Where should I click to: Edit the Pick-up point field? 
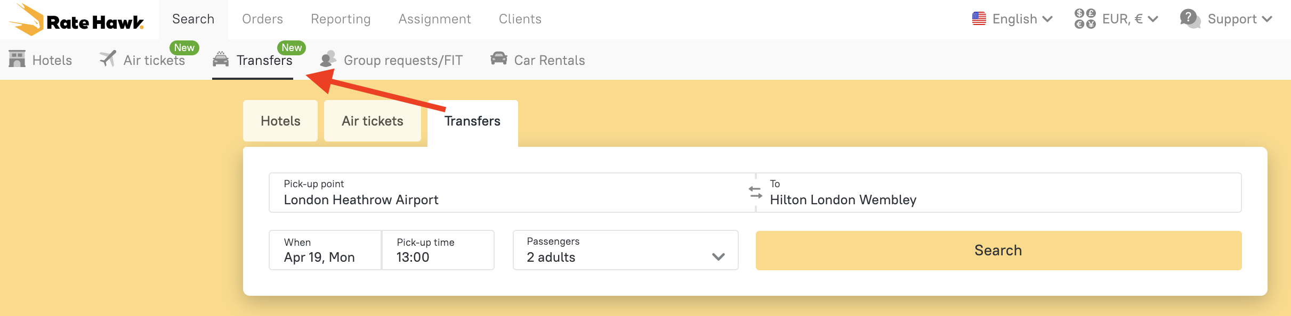coord(512,193)
